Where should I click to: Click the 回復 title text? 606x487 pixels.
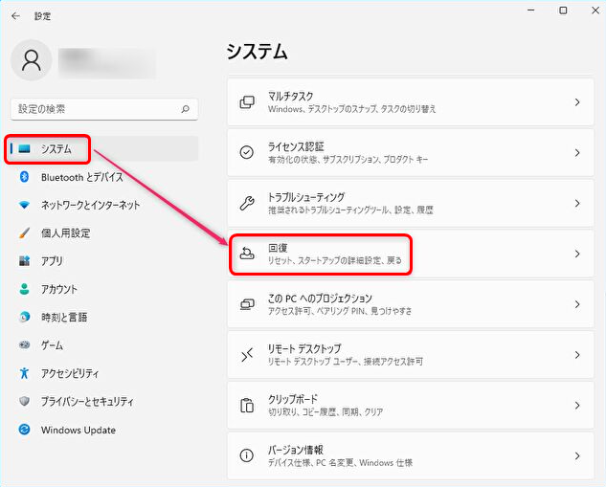click(278, 248)
